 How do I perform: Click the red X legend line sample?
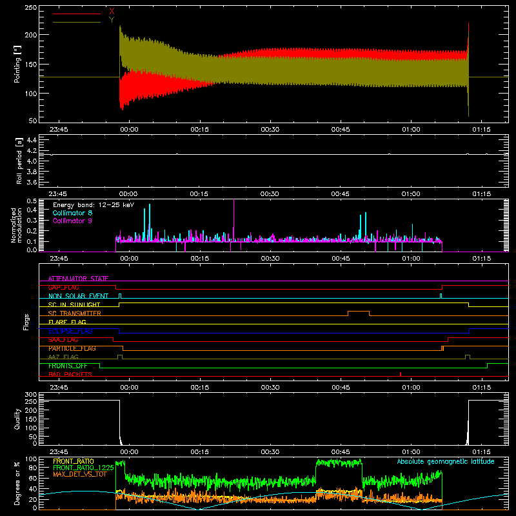point(77,14)
